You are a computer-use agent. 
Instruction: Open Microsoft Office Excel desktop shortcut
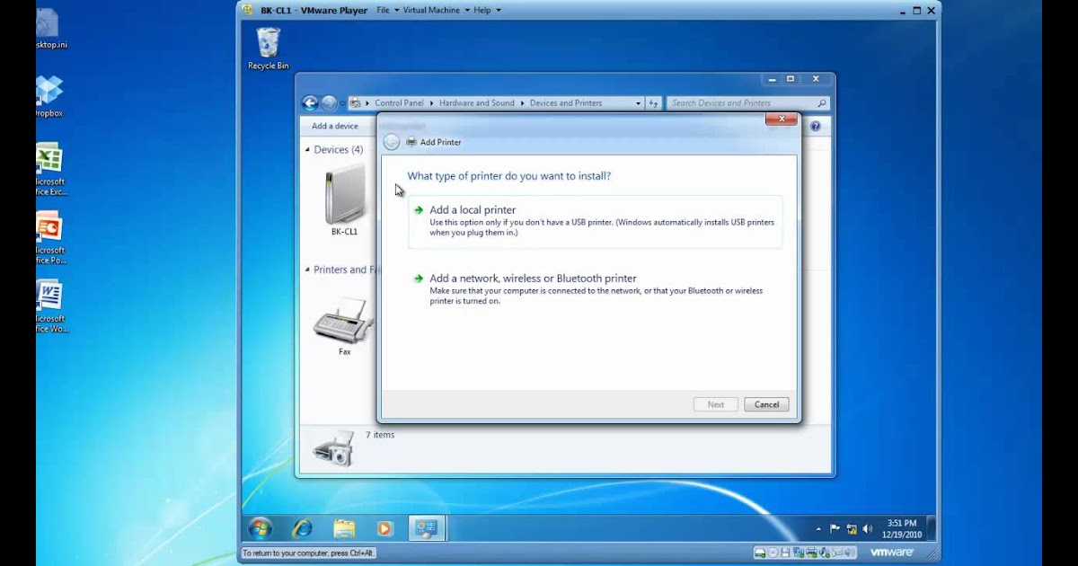point(50,169)
